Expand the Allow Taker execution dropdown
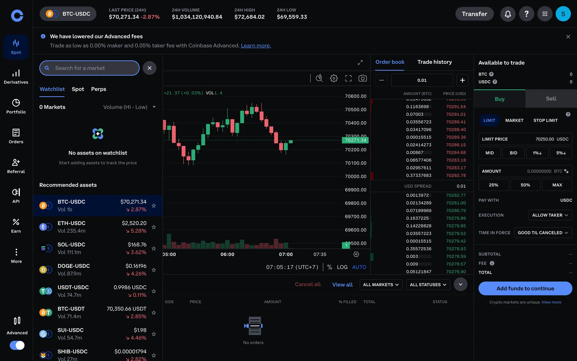 [x=550, y=215]
